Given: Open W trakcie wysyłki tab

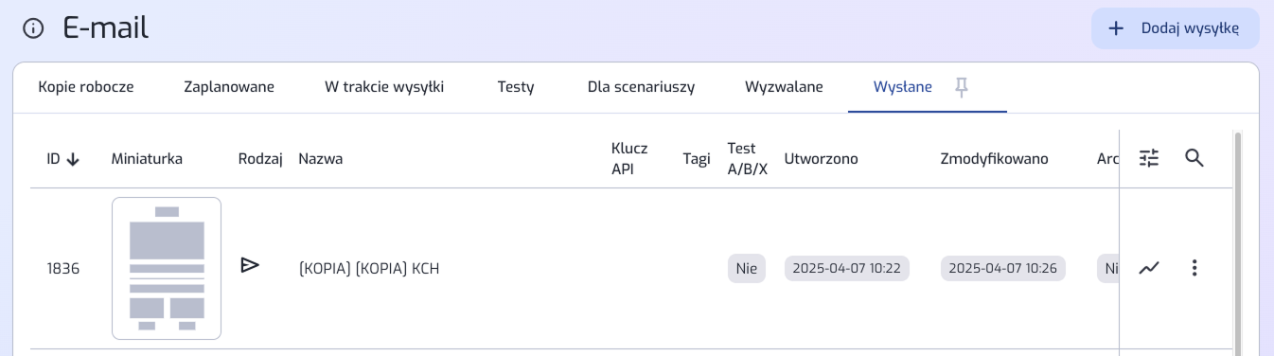Looking at the screenshot, I should 384,87.
